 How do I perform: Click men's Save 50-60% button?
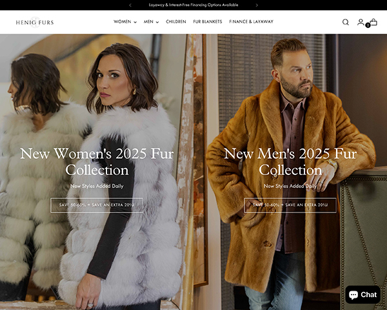click(290, 205)
